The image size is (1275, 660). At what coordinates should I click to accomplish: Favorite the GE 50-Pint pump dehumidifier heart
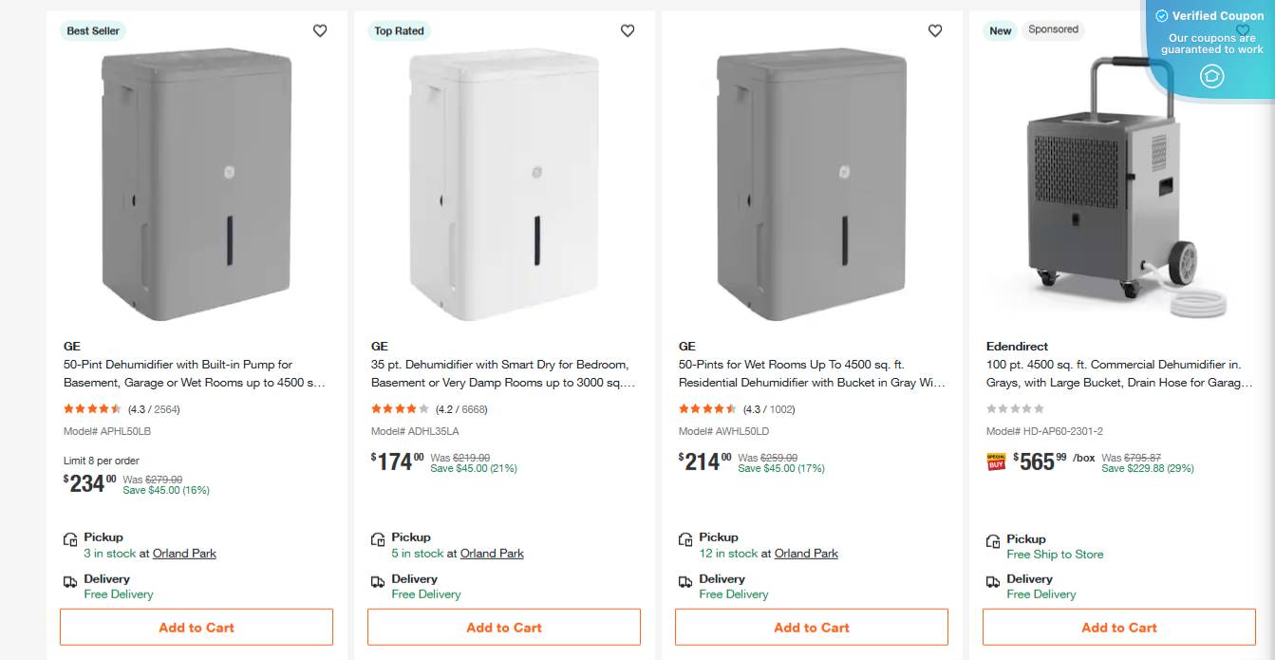(320, 30)
